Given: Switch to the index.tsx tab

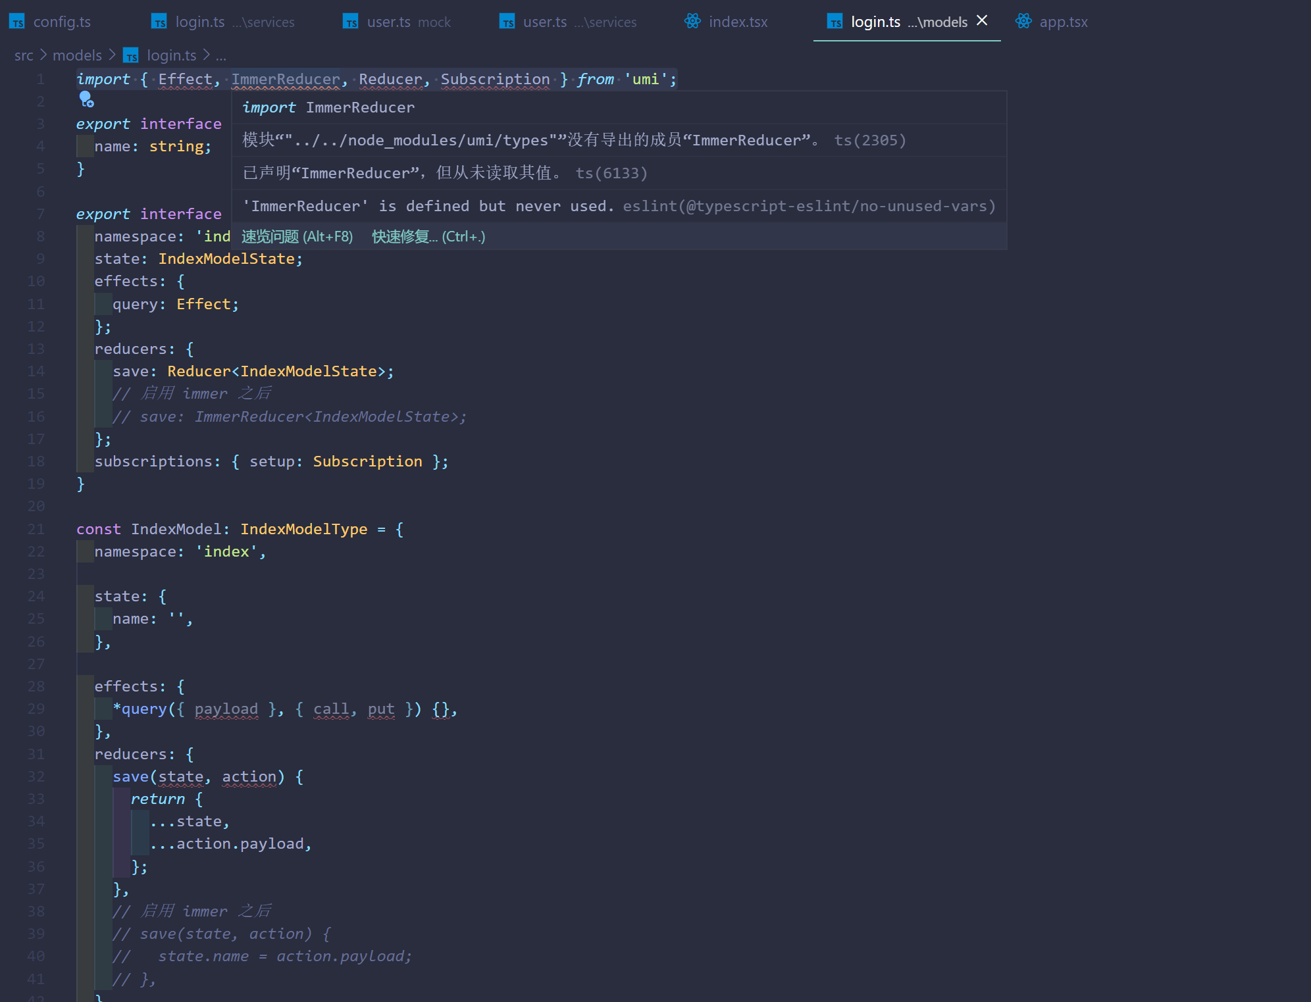Looking at the screenshot, I should point(738,21).
